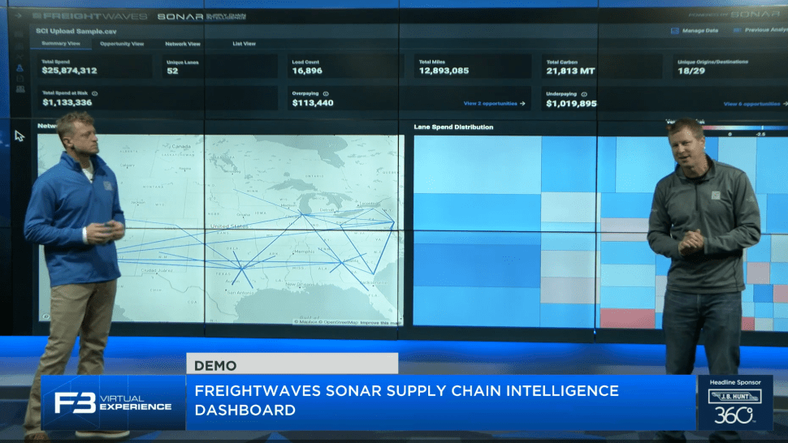This screenshot has width=788, height=443.
Task: Click the FreightWaves logo in header
Action: tap(90, 16)
